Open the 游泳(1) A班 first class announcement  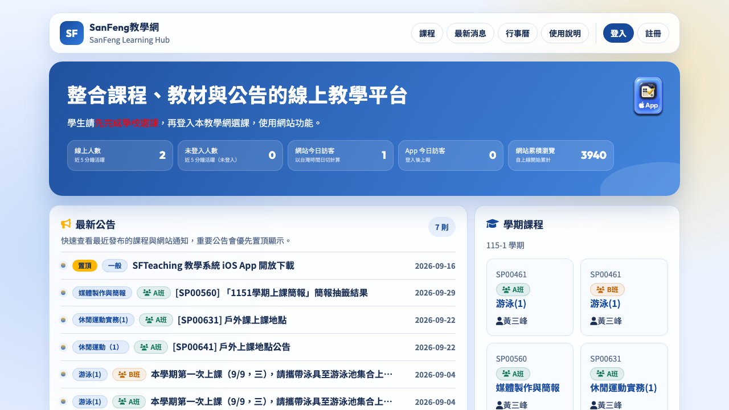(272, 401)
